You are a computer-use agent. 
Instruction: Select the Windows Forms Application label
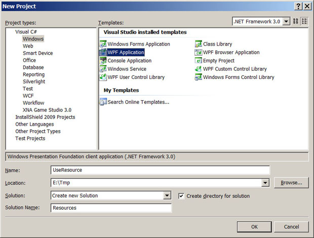pos(139,44)
